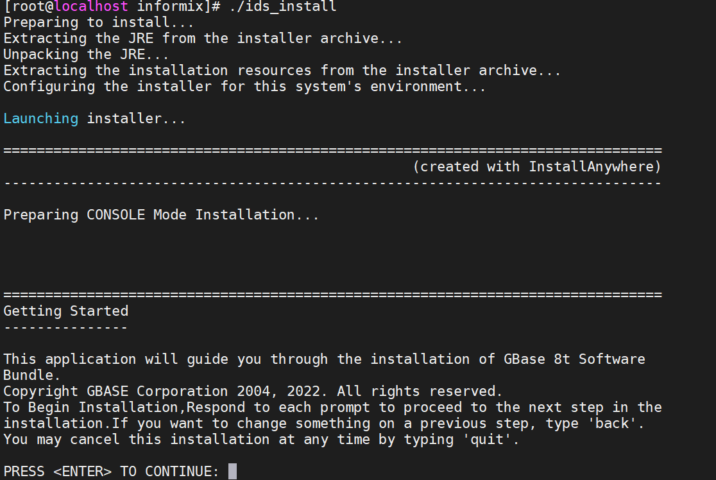Click the 'Unpacking the JRE...' line
The image size is (716, 480).
pyautogui.click(x=87, y=55)
